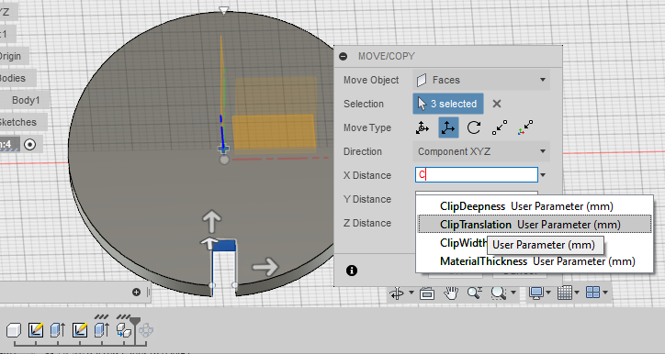Pick MaterialThickness from the parameter suggestions
Viewport: 665px width, 354px height.
click(535, 261)
